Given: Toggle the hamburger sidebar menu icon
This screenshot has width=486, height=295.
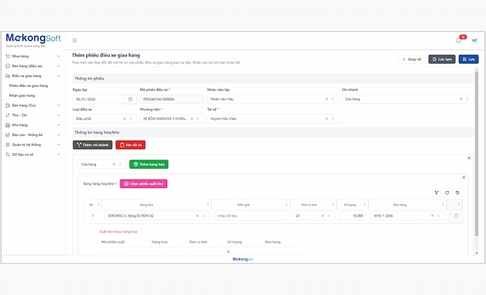Looking at the screenshot, I should [x=75, y=40].
